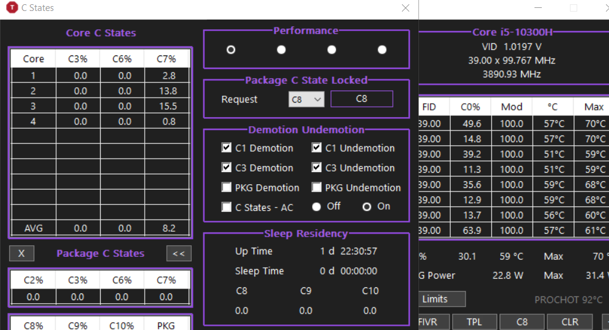Minimize the ThrottleStop main window
The image size is (609, 330).
pyautogui.click(x=538, y=8)
